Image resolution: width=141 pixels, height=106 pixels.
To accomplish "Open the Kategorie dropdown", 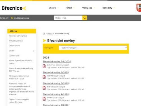I will pos(93,48).
